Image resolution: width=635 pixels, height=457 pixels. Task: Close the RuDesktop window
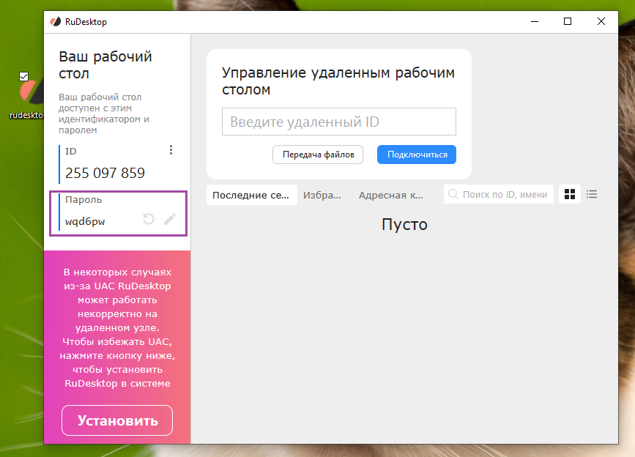pyautogui.click(x=601, y=21)
